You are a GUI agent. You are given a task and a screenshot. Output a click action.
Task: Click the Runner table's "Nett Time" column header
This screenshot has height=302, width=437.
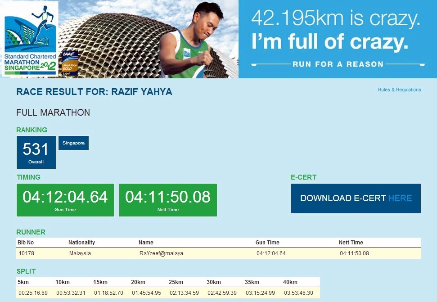point(351,243)
